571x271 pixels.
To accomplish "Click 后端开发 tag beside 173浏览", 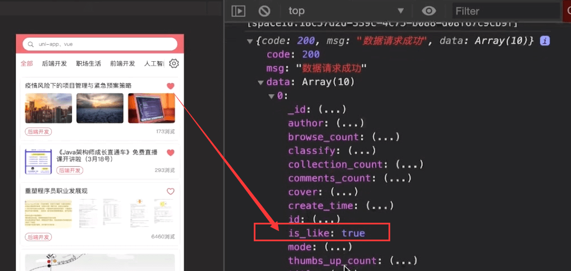I will tap(38, 132).
